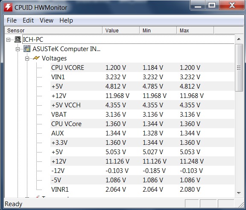Screen dimensions: 246x210
Task: Click the -0.185 V min value
Action: click(x=154, y=170)
